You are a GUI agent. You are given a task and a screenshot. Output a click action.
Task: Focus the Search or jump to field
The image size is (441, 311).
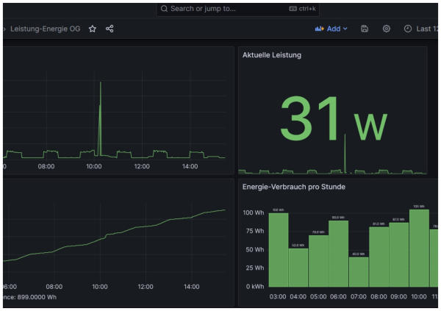pos(220,9)
